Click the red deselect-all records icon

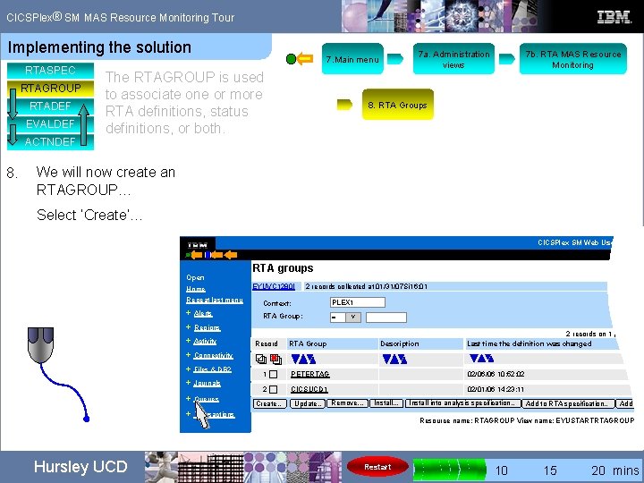tap(276, 360)
